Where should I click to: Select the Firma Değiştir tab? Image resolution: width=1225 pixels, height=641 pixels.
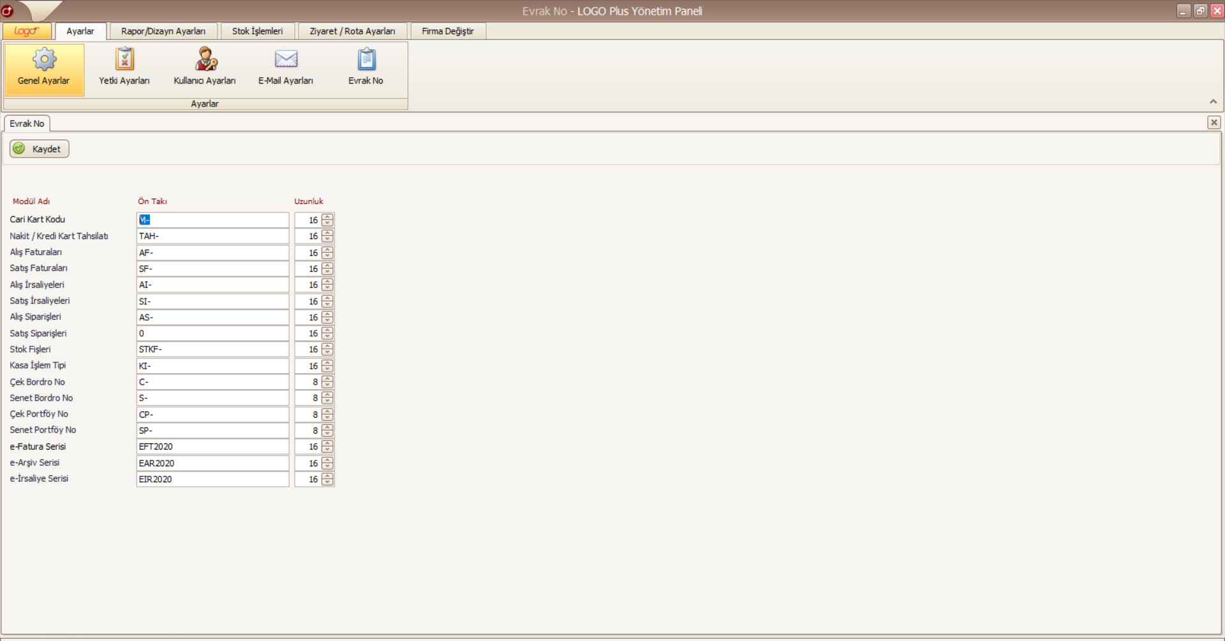(x=447, y=31)
